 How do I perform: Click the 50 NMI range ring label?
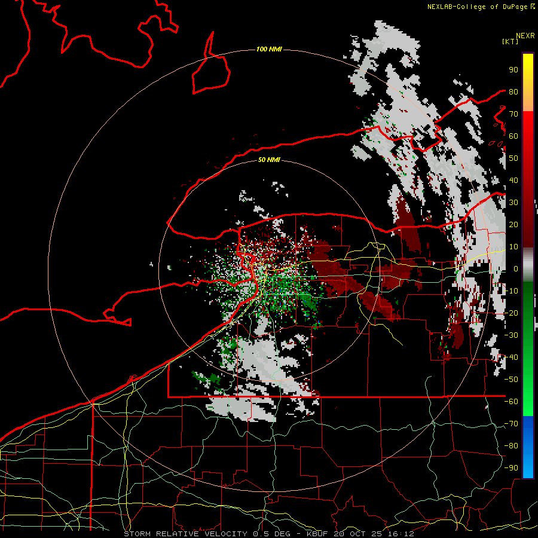tap(269, 160)
